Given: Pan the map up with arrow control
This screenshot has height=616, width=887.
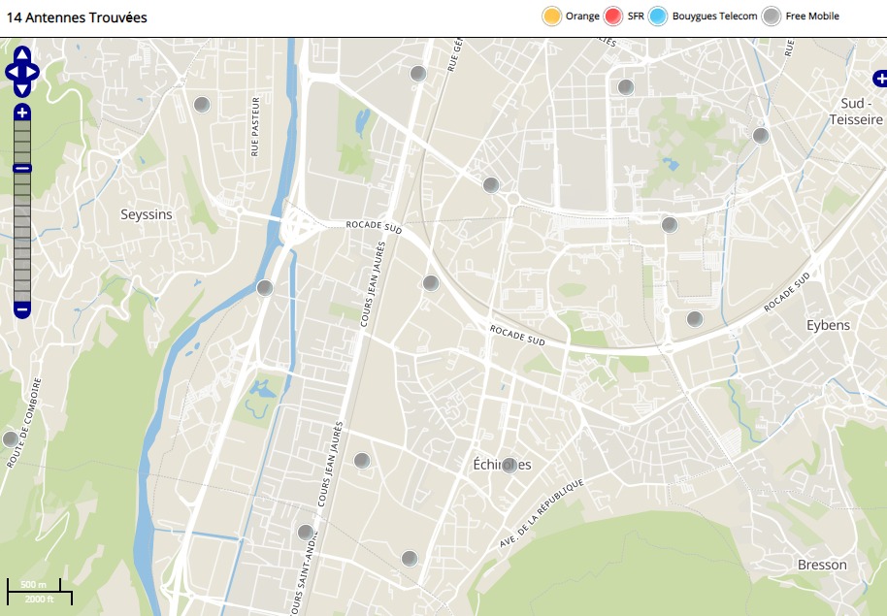Looking at the screenshot, I should point(22,54).
